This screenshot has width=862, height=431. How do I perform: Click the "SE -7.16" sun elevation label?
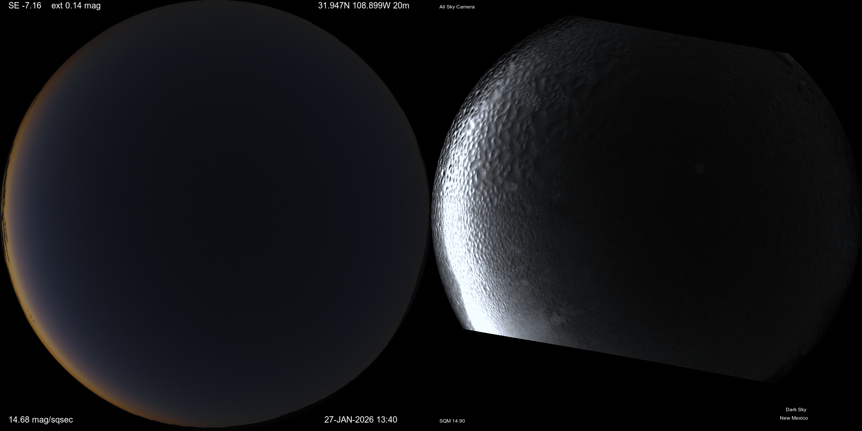pos(24,6)
